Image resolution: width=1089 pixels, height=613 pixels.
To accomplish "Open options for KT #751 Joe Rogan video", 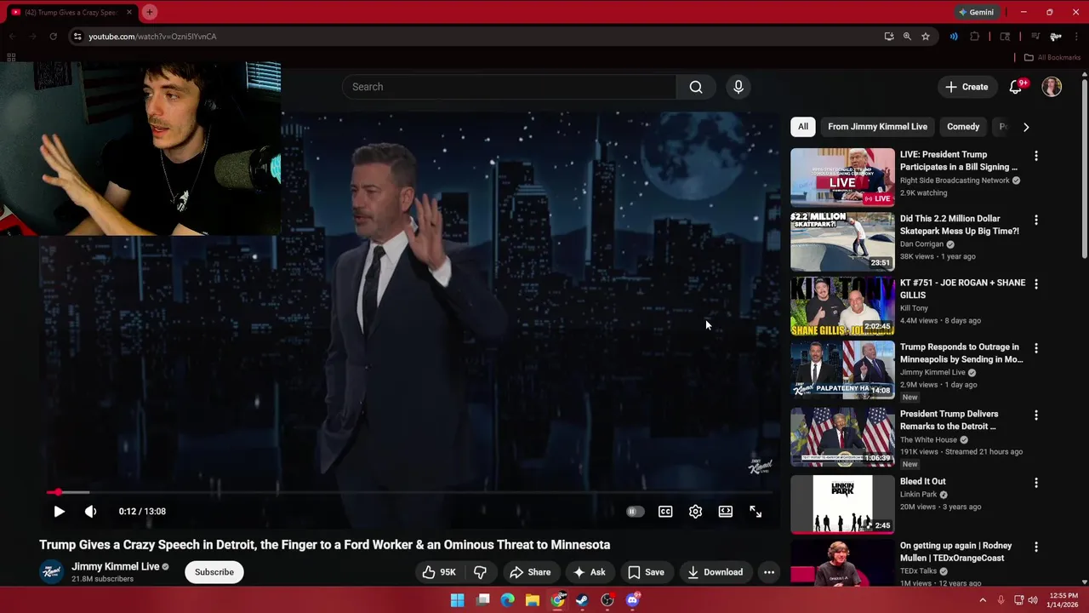I will pos(1035,284).
